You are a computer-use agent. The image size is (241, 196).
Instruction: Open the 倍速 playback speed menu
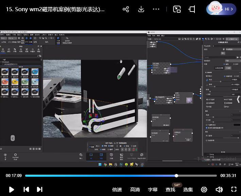117,190
